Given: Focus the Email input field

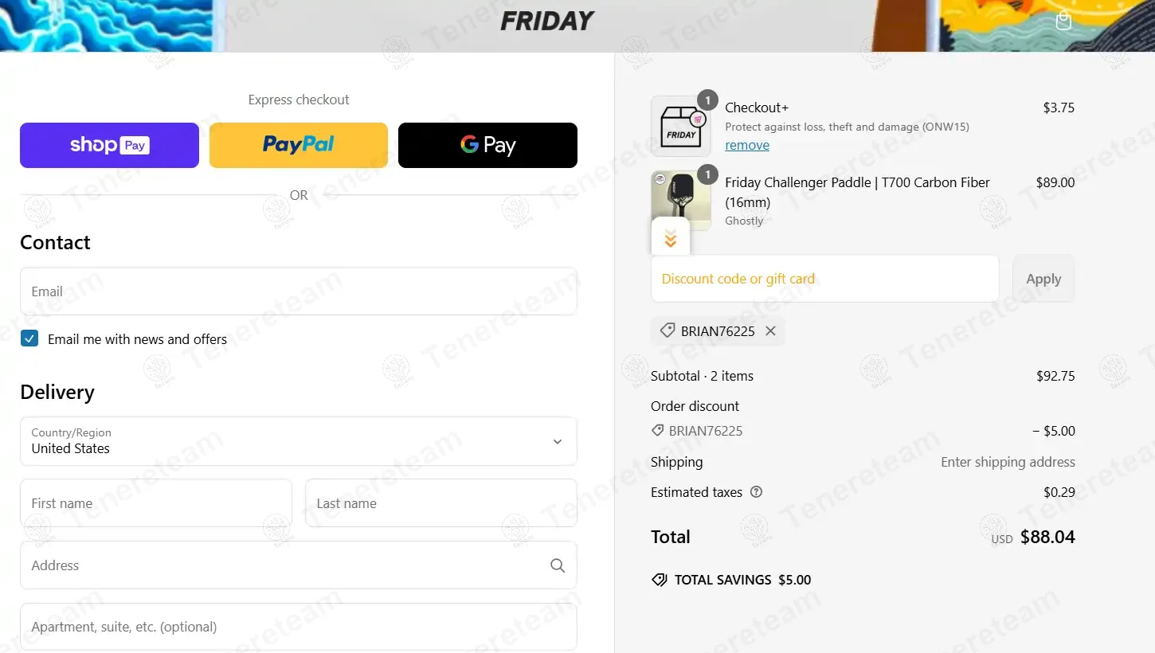Looking at the screenshot, I should click(299, 291).
